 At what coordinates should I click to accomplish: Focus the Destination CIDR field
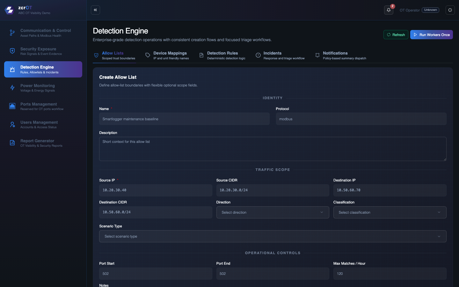coord(156,212)
